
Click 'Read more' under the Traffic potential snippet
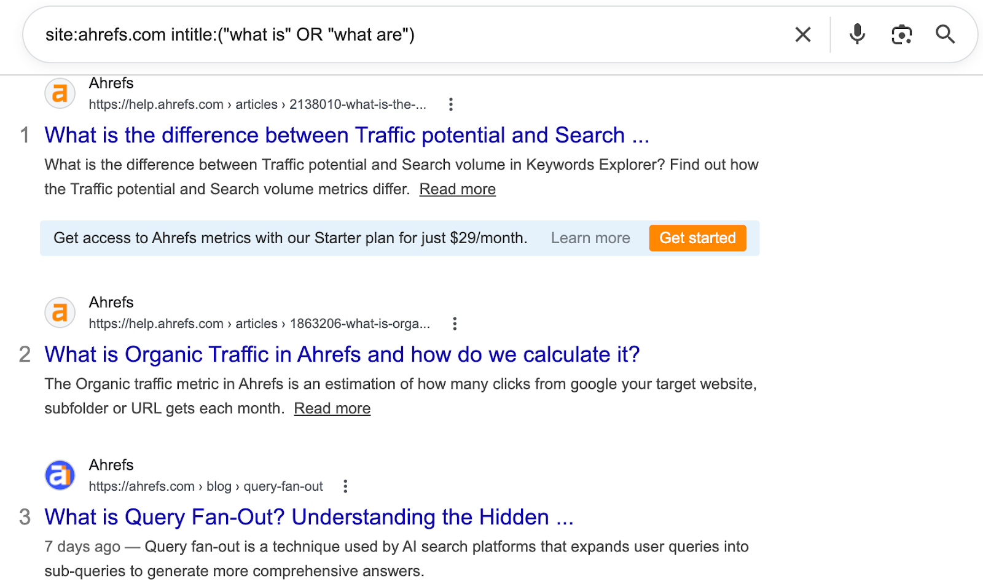(x=457, y=189)
